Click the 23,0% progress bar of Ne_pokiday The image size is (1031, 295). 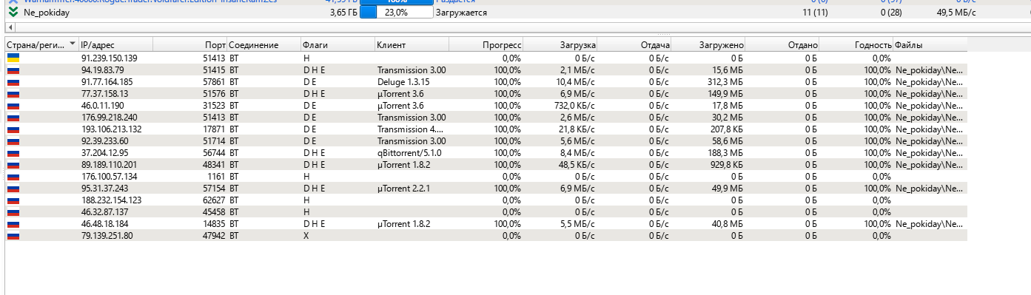click(x=396, y=13)
